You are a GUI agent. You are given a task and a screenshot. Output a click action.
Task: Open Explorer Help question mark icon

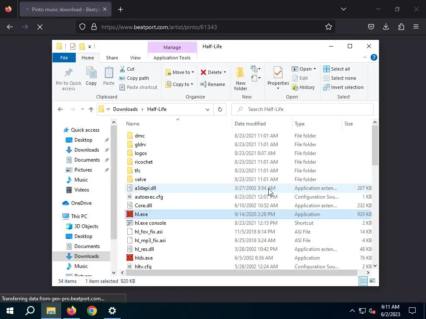pyautogui.click(x=374, y=57)
